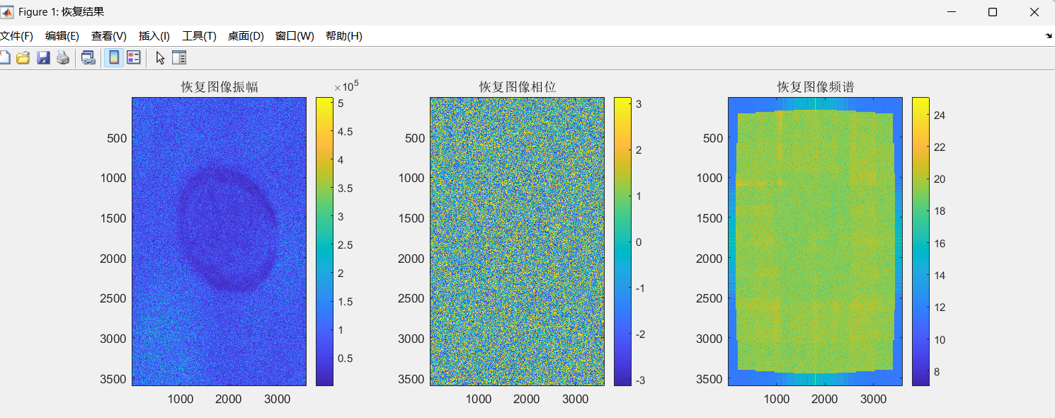Viewport: 1055px width, 418px height.
Task: Click inside the spectrum image
Action: [815, 242]
